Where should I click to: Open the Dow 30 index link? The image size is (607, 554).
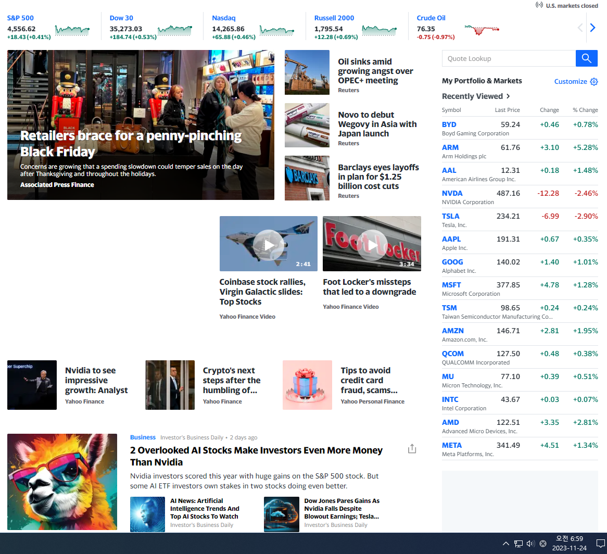coord(121,18)
